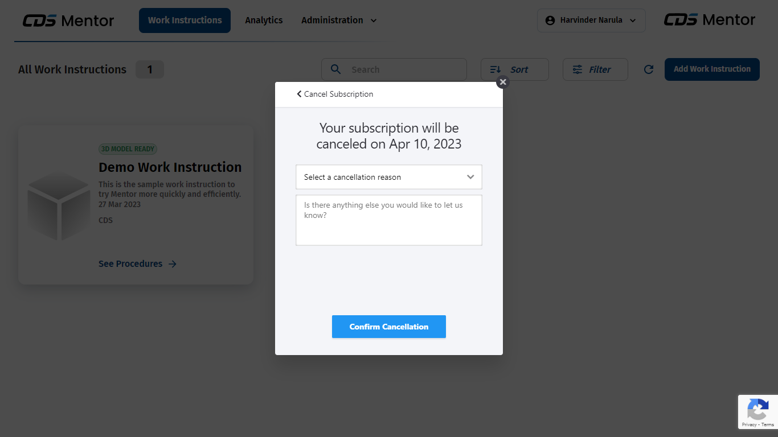
Task: Click the magnifier icon in the search box
Action: (336, 69)
